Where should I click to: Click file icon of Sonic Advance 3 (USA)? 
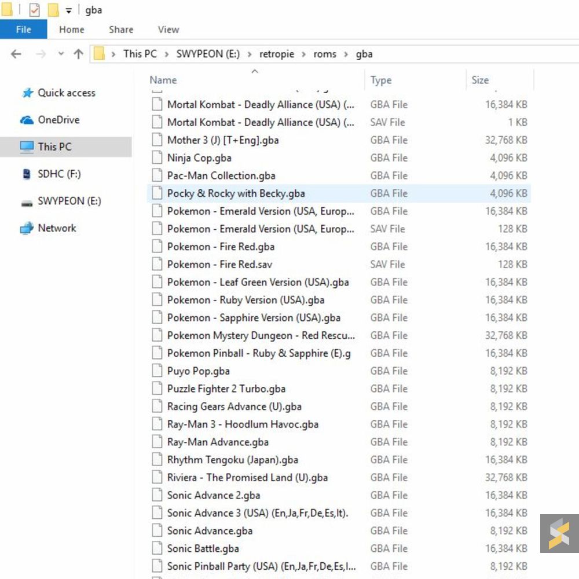[157, 512]
